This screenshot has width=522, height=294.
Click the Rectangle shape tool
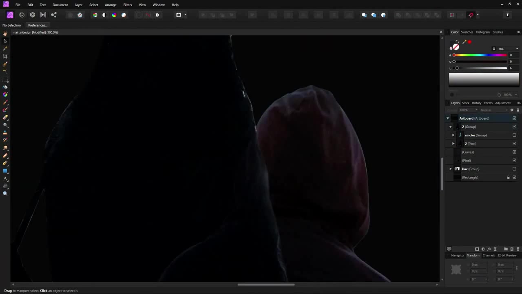(x=5, y=171)
